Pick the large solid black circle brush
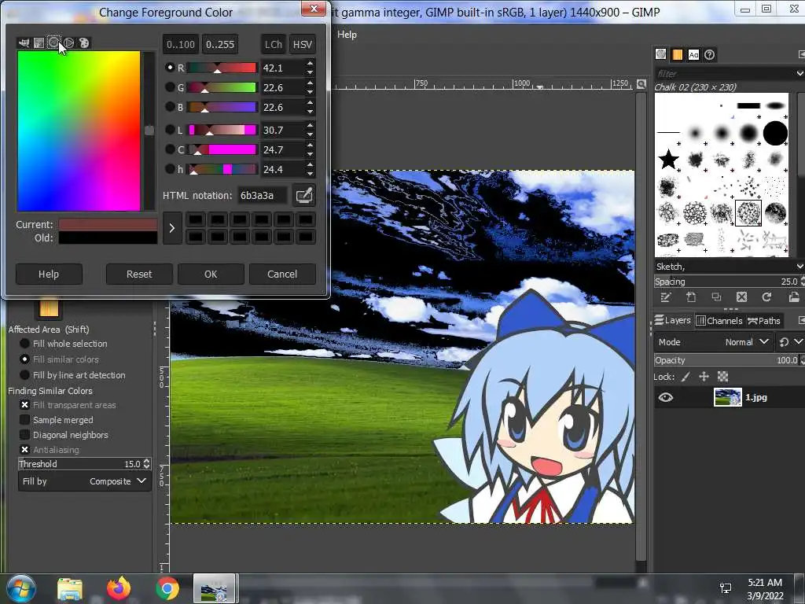Viewport: 805px width, 604px height. tap(775, 134)
